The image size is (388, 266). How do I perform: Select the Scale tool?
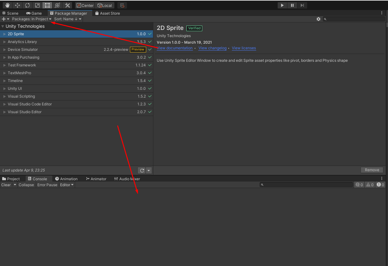[x=37, y=5]
